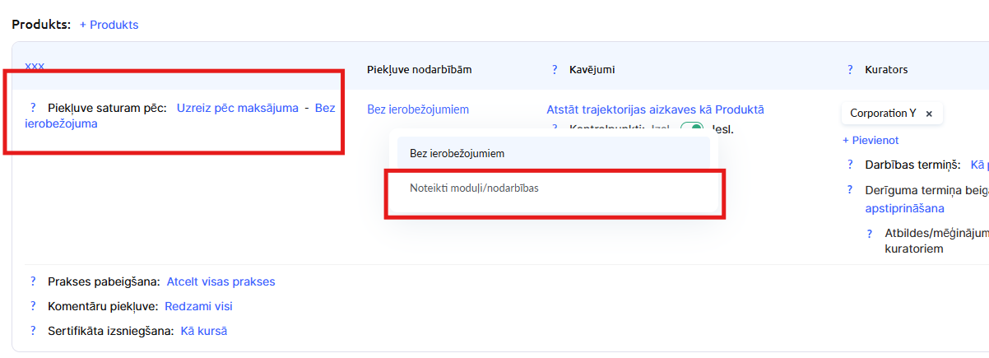
Task: Remove the Corporation Y curator chip
Action: pos(929,114)
